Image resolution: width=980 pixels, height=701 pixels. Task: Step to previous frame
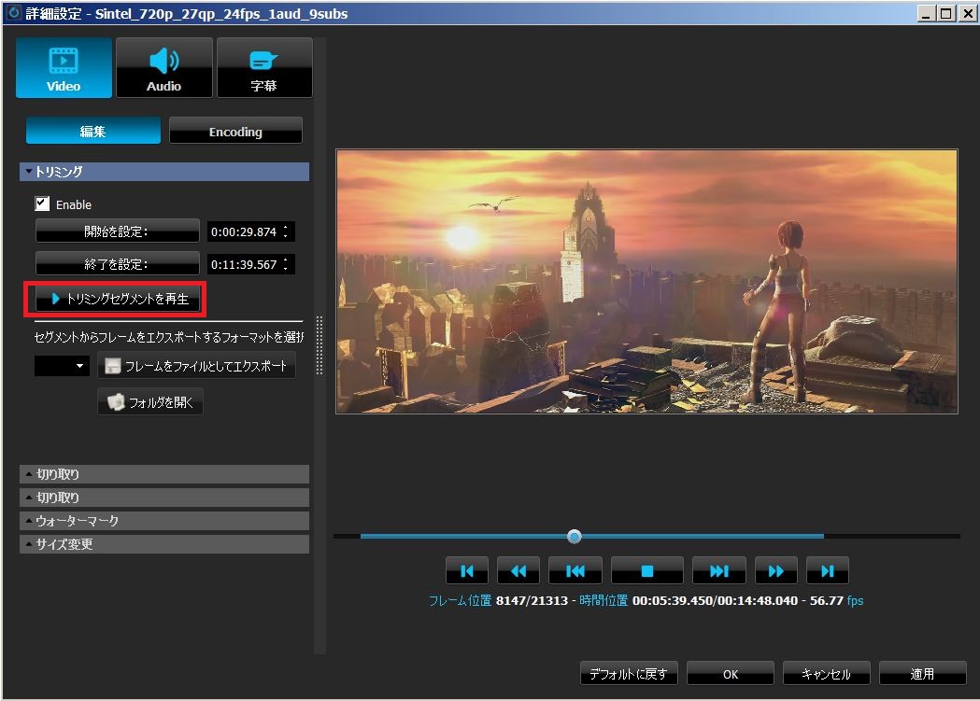point(575,570)
